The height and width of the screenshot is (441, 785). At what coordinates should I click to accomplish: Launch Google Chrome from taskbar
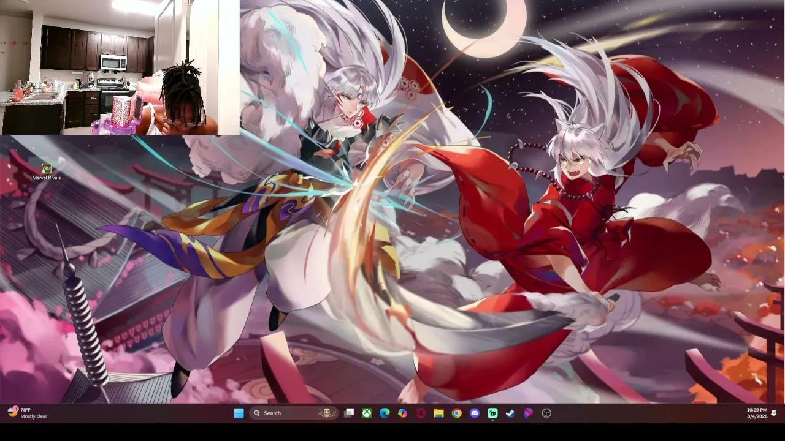(456, 413)
